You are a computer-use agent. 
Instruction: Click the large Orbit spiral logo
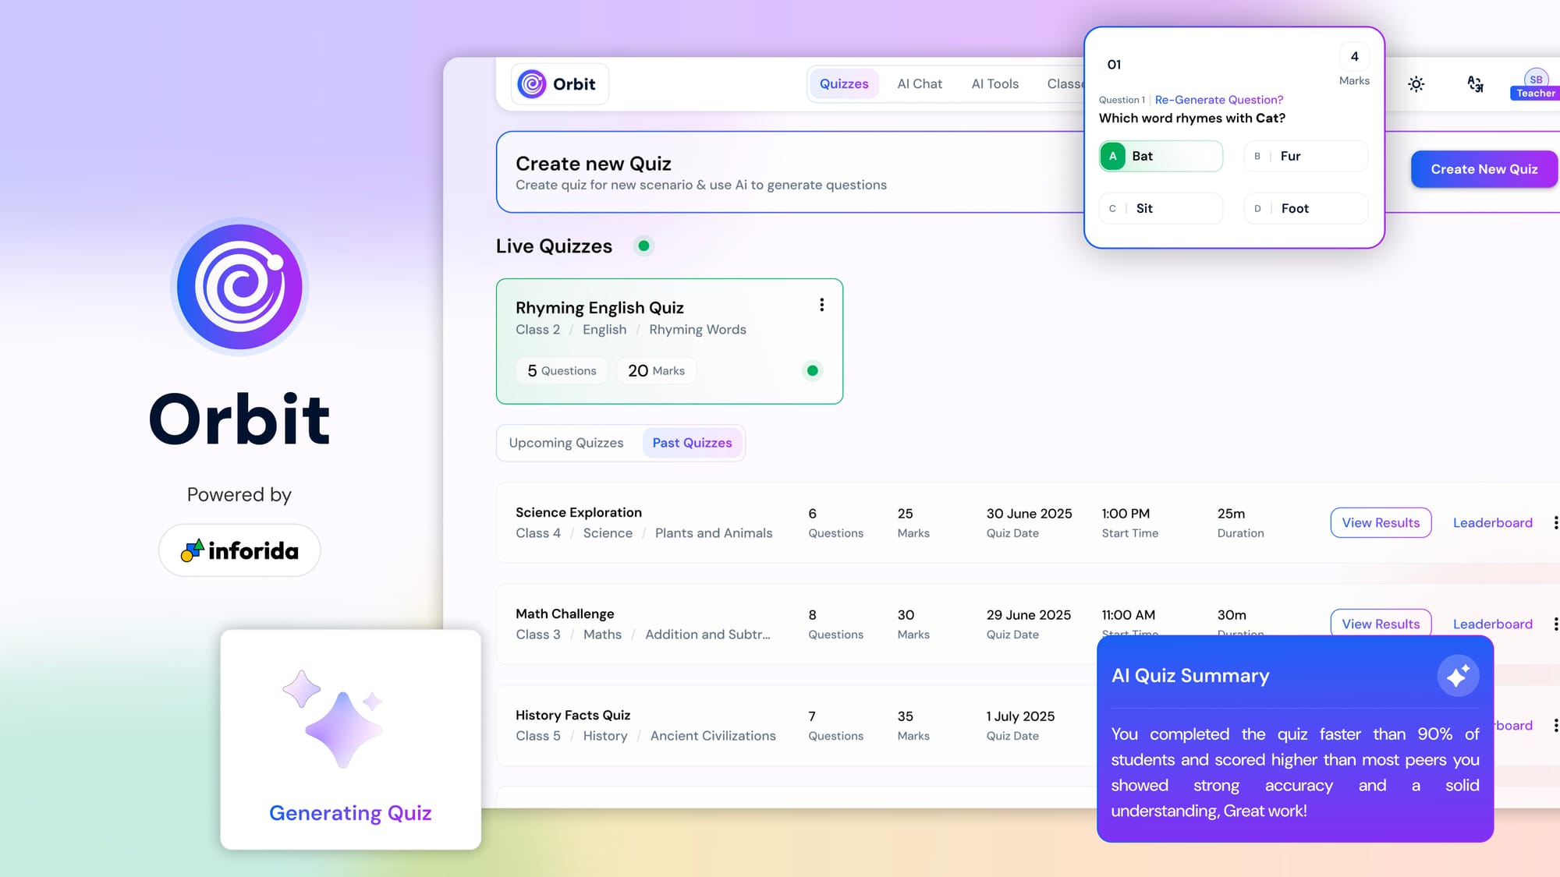[x=239, y=287]
